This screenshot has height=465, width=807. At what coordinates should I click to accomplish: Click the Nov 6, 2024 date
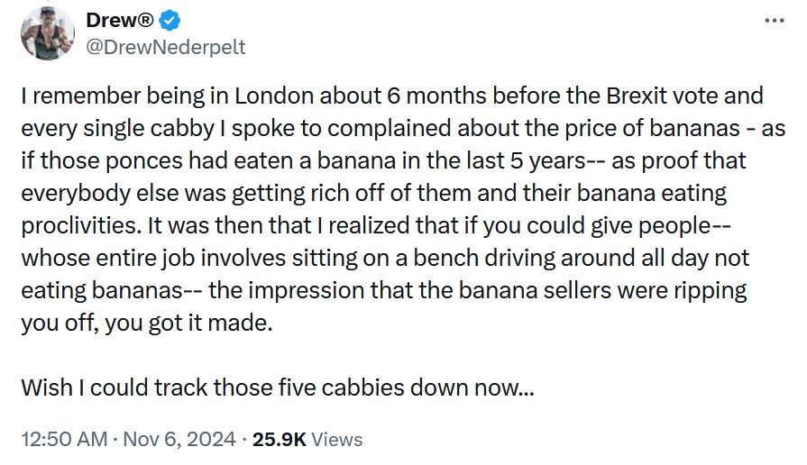coord(179,439)
